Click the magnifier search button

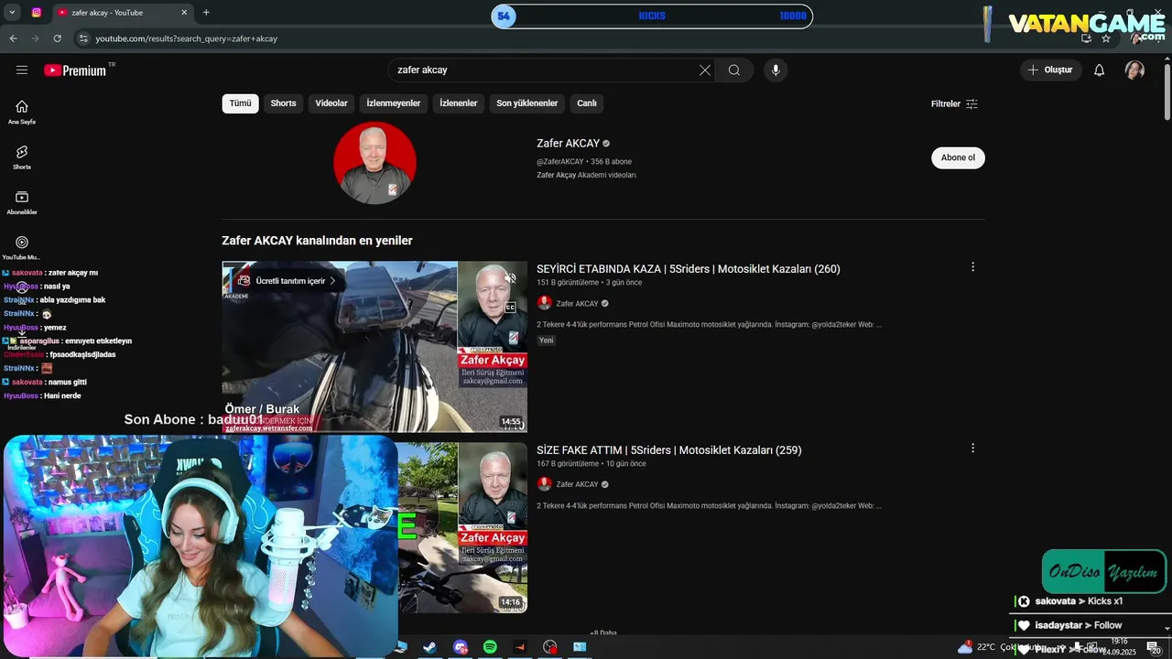pyautogui.click(x=734, y=70)
